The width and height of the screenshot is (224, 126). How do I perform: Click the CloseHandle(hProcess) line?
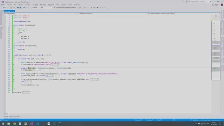click(x=30, y=85)
